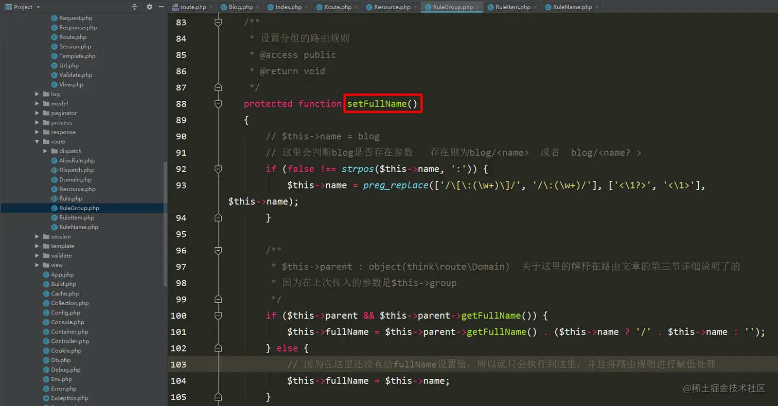Viewport: 778px width, 406px height.
Task: Expand the model folder
Action: coord(37,103)
